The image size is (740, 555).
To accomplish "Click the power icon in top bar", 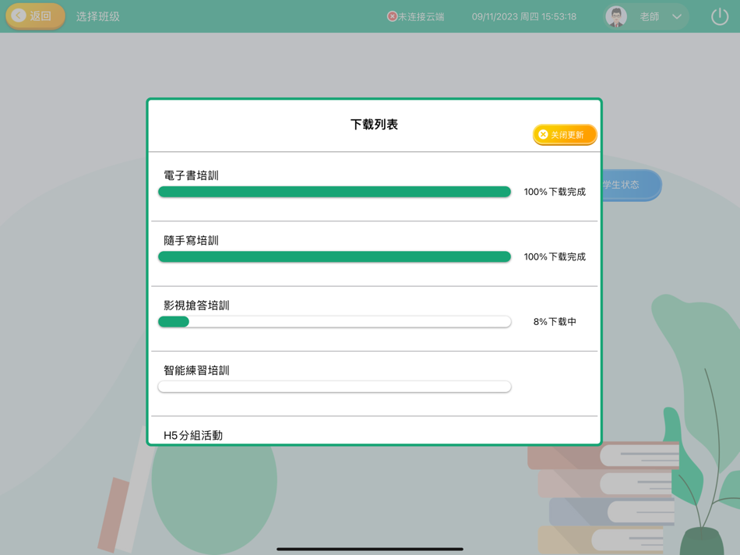I will pyautogui.click(x=719, y=16).
